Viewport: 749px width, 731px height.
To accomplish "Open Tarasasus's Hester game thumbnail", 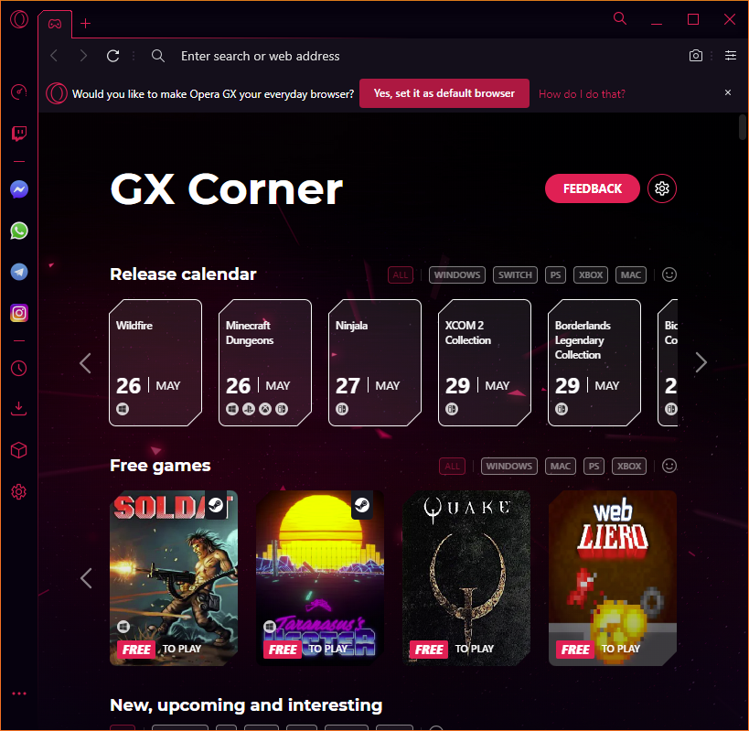I will coord(320,578).
